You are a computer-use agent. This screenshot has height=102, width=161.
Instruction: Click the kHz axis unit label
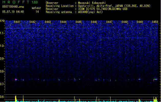pos(2,21)
